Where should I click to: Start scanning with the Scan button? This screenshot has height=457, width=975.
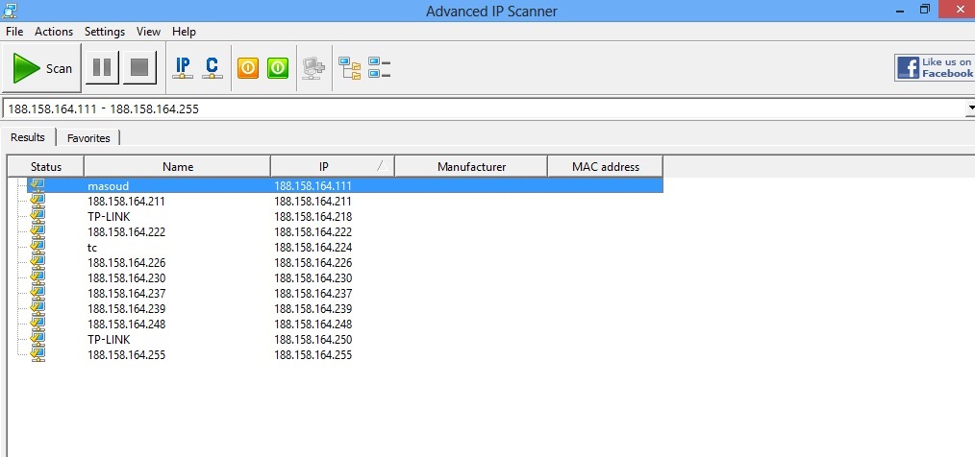coord(42,67)
